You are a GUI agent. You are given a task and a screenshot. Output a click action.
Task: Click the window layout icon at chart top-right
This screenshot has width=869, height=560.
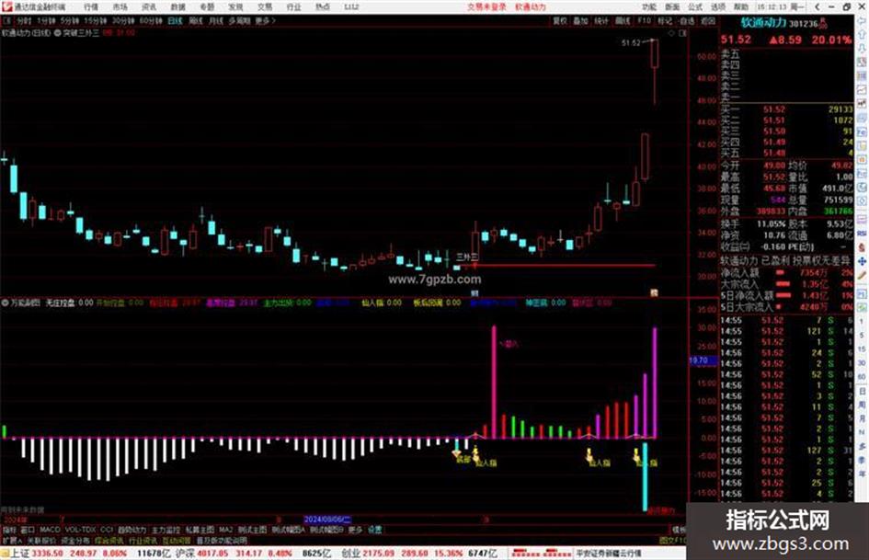click(x=682, y=33)
